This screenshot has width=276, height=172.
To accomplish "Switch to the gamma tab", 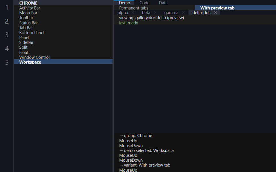I will pyautogui.click(x=171, y=13).
